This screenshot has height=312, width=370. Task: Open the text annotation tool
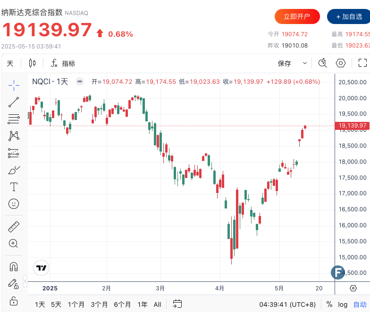14,187
